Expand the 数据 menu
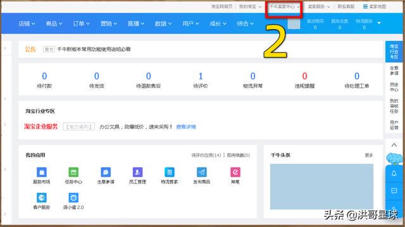This screenshot has height=227, width=405. pos(163,23)
